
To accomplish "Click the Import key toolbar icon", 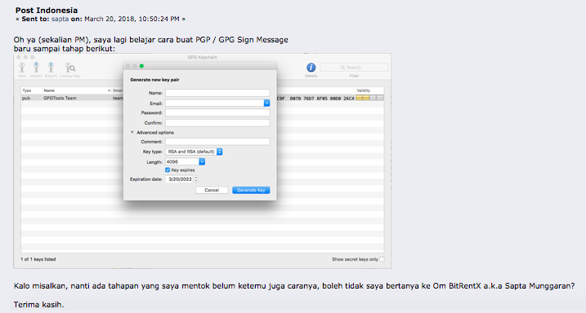I will tap(36, 68).
